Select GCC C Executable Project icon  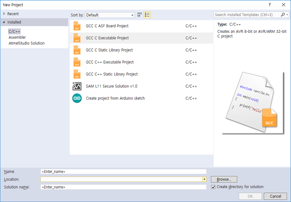pyautogui.click(x=77, y=38)
